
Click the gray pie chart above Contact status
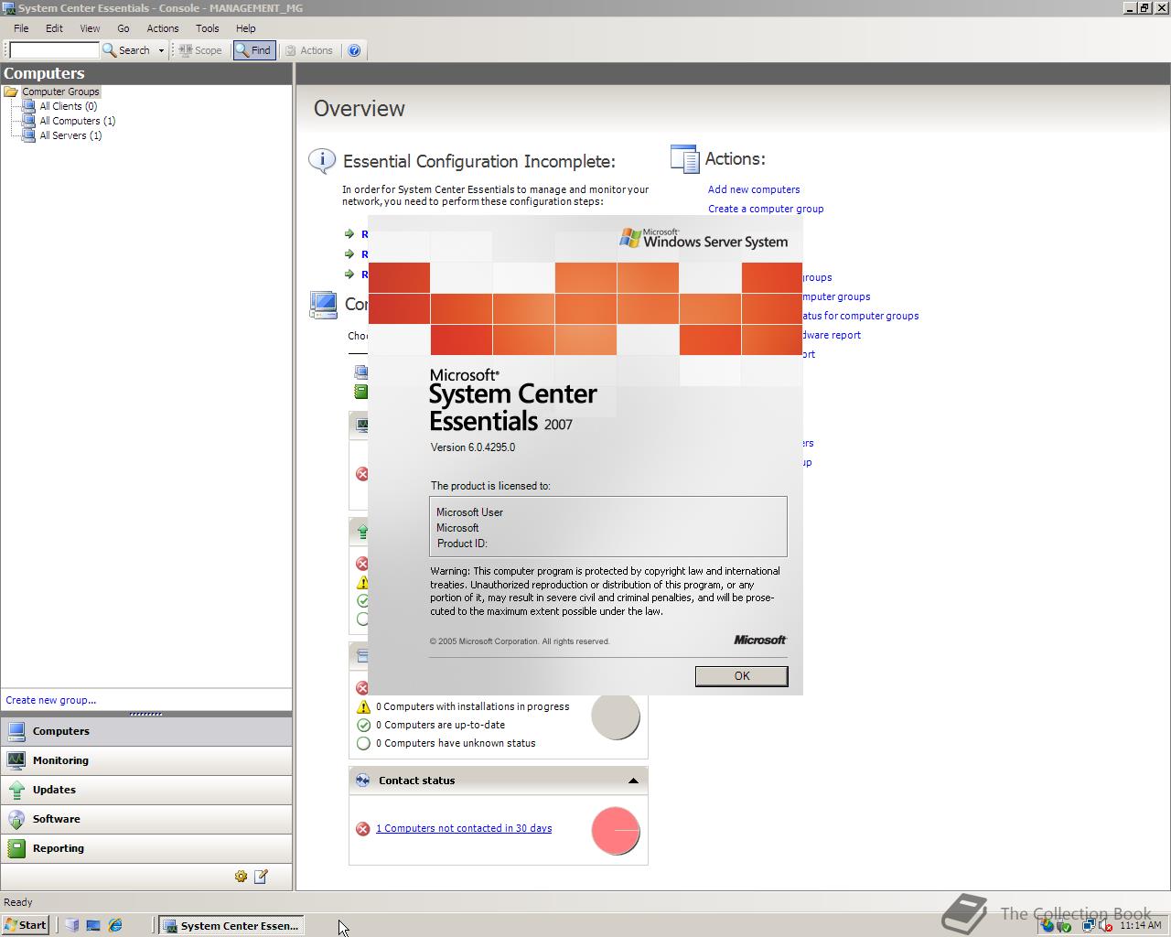coord(616,717)
